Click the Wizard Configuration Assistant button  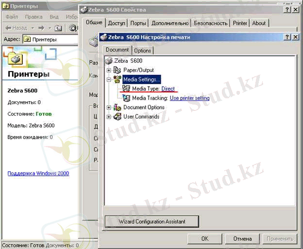click(152, 221)
